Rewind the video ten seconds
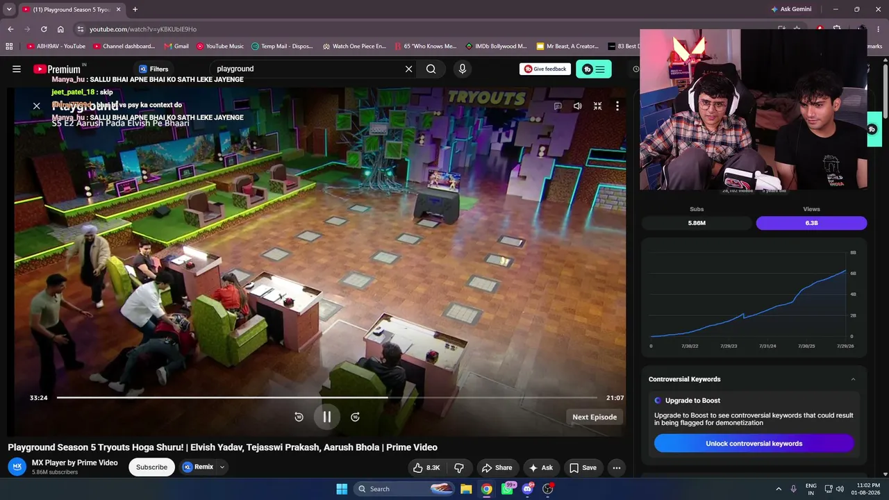889x500 pixels. pyautogui.click(x=299, y=417)
